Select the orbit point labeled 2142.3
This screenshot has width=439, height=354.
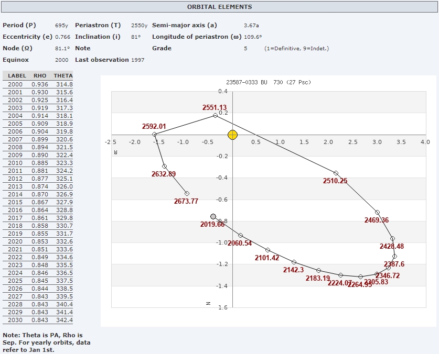point(294,262)
